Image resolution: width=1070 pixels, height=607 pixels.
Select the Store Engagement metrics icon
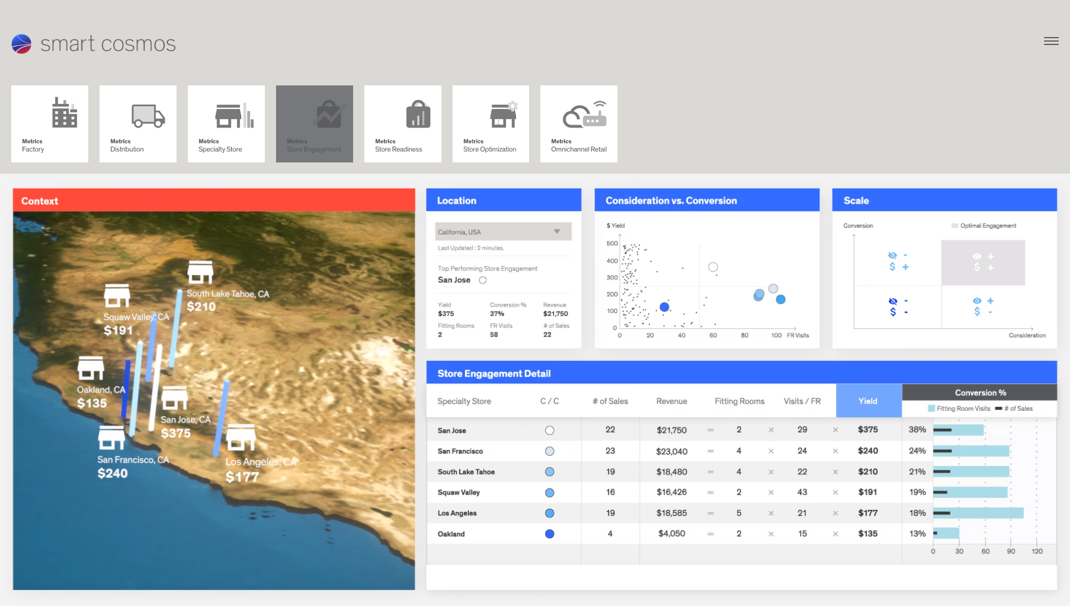point(314,124)
